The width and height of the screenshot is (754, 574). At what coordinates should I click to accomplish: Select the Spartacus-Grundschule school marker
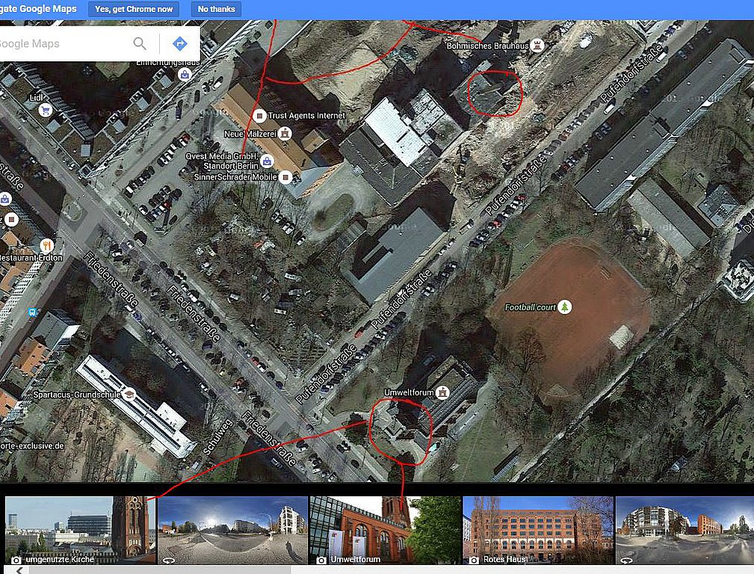[x=129, y=395]
